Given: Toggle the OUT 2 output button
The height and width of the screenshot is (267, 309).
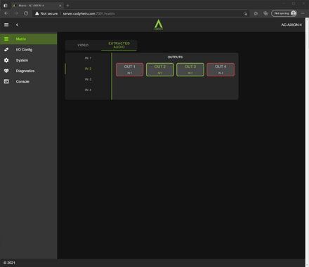Looking at the screenshot, I should click(160, 69).
